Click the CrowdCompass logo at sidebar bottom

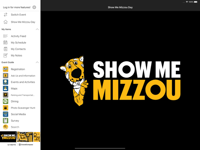[26, 145]
